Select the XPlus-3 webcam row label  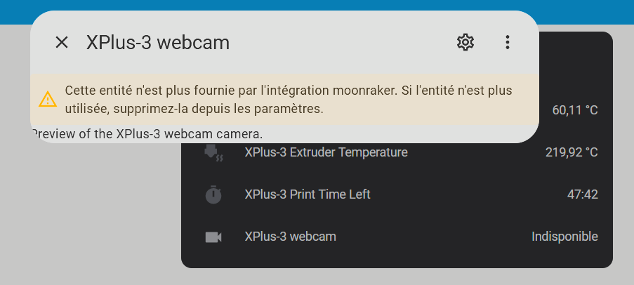(x=290, y=237)
